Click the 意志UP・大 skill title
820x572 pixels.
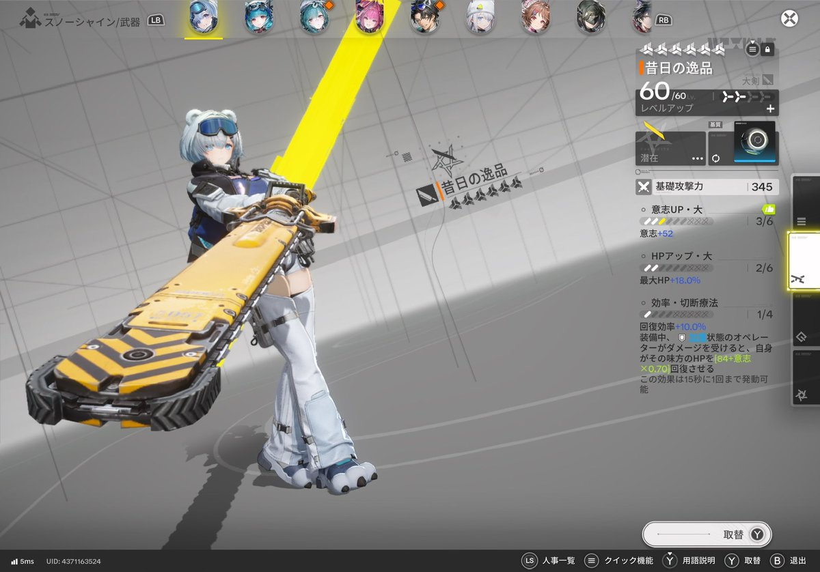pyautogui.click(x=677, y=210)
